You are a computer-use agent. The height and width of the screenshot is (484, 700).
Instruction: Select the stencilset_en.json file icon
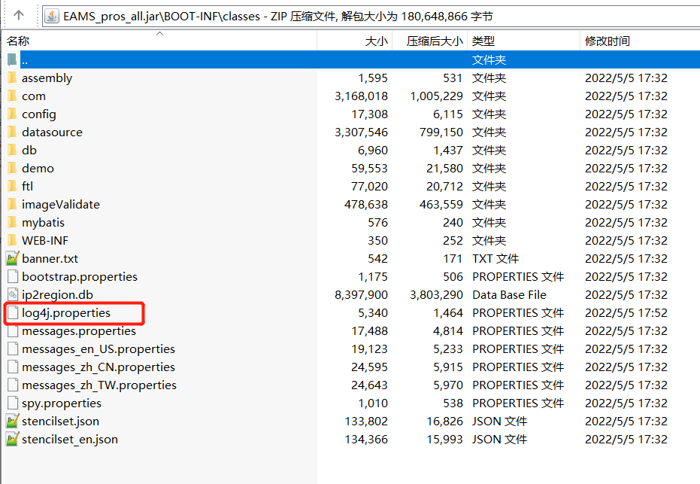pyautogui.click(x=13, y=440)
